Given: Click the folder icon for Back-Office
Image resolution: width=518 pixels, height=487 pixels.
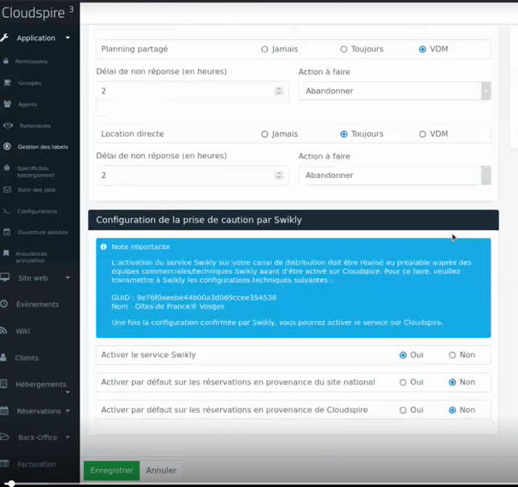Looking at the screenshot, I should coord(4,437).
